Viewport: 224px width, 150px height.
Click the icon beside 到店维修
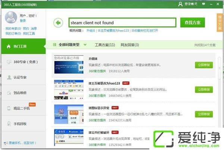(9, 93)
